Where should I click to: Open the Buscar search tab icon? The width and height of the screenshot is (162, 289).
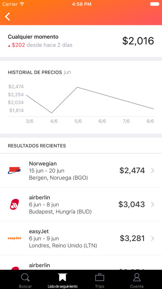pos(25,277)
